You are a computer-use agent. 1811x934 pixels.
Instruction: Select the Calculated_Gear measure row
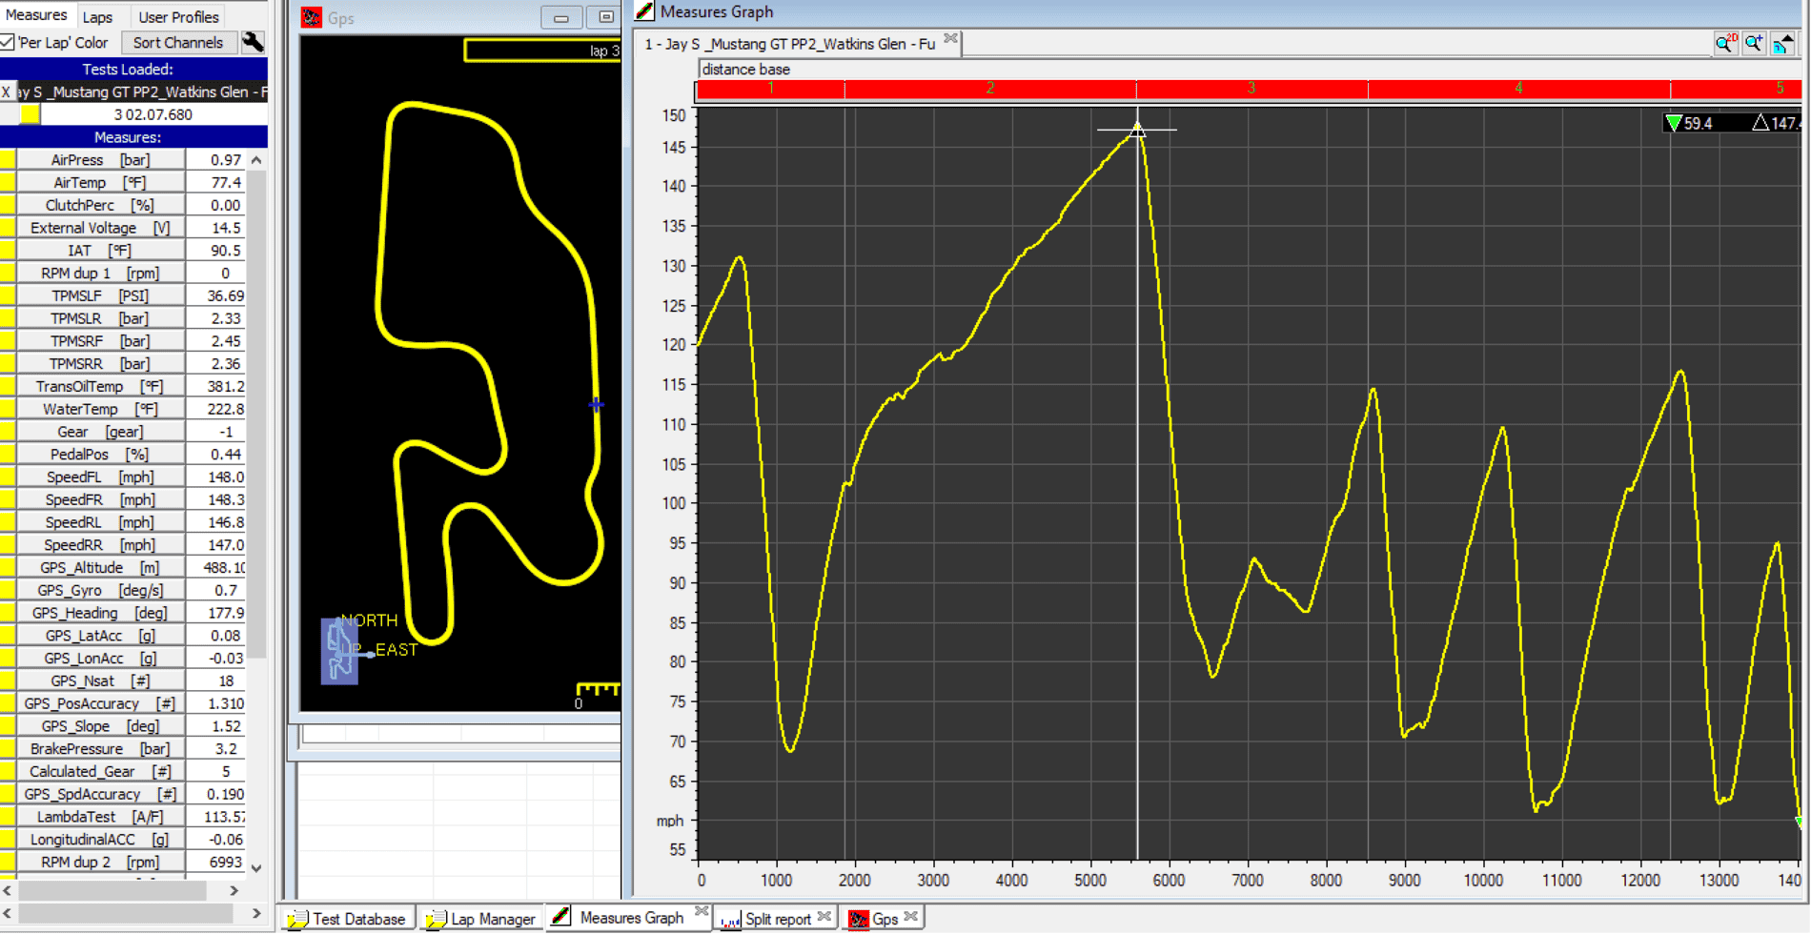click(122, 772)
